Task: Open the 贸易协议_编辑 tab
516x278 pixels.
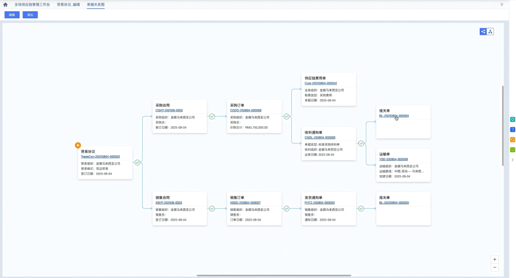Action: tap(68, 4)
